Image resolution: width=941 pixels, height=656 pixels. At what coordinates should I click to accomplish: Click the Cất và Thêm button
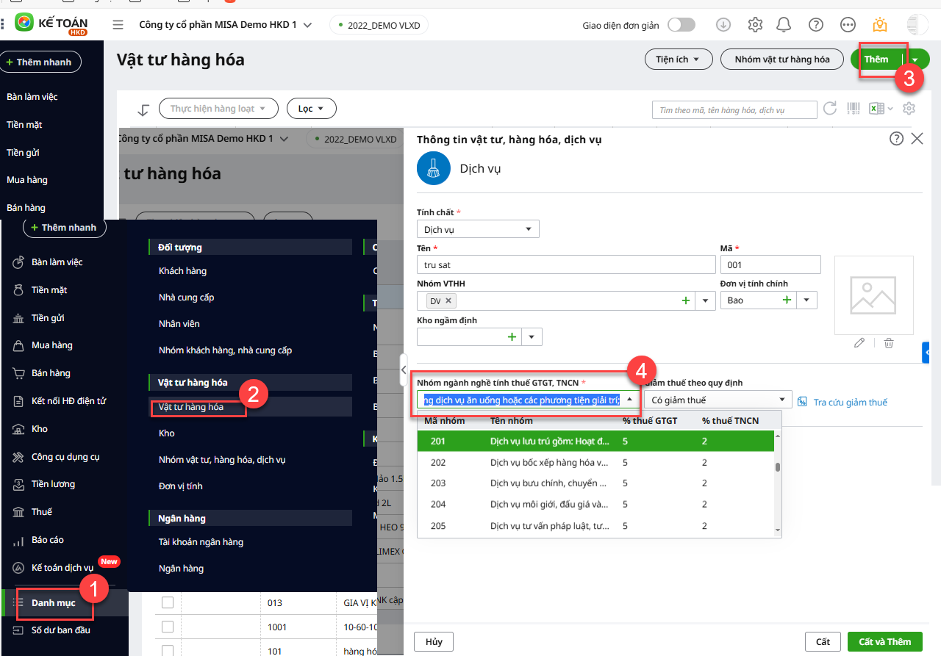point(884,641)
